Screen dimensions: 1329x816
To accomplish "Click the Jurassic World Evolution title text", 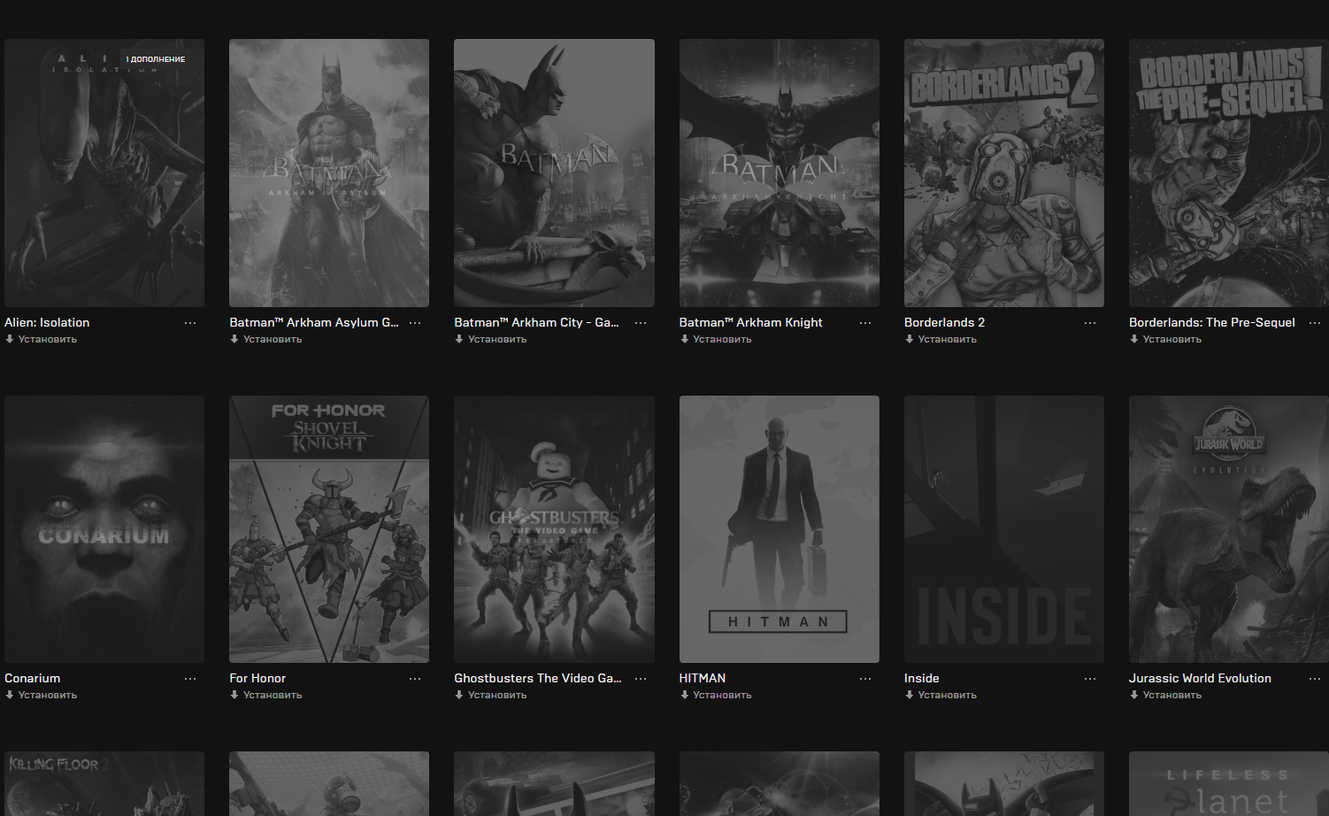I will (1200, 678).
